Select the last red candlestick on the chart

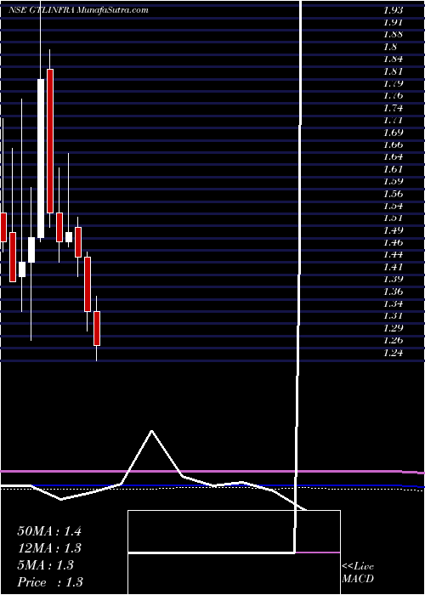(97, 329)
